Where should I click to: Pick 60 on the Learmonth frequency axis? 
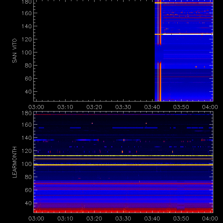point(28,190)
